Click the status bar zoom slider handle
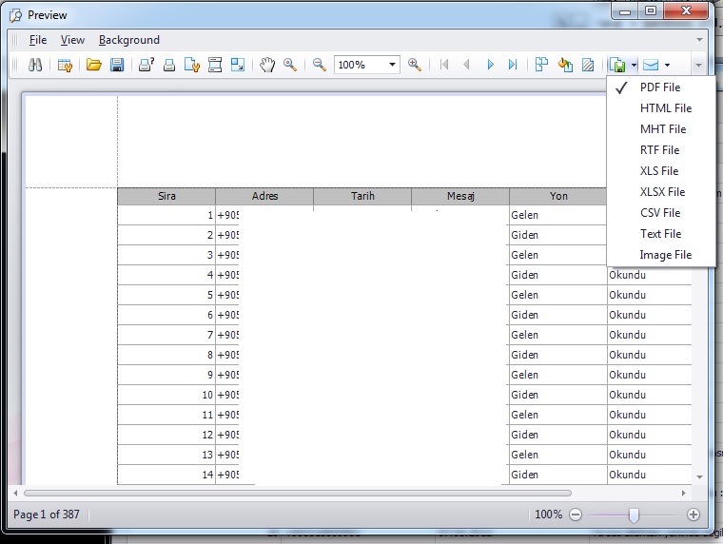 [634, 515]
